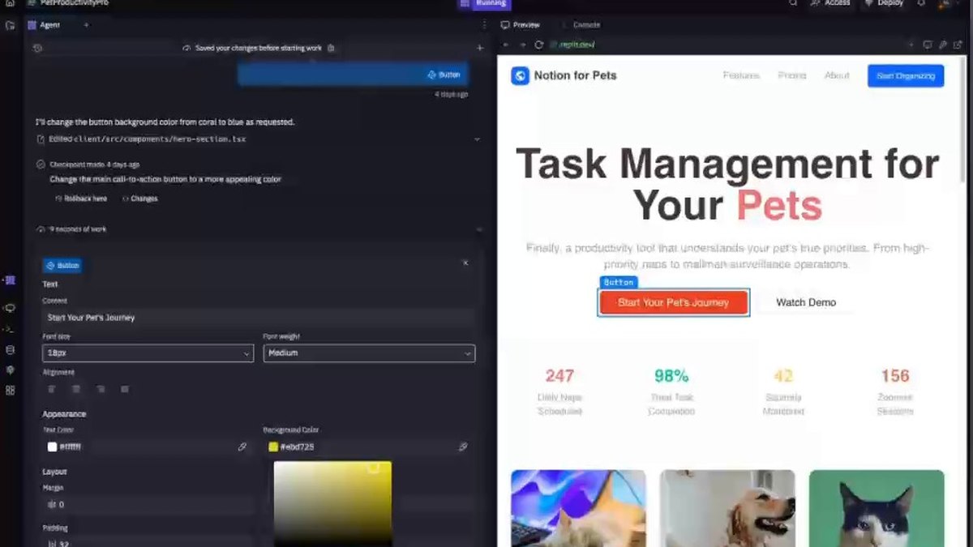
Task: Open the chat history icon in Agent panel
Action: point(37,49)
